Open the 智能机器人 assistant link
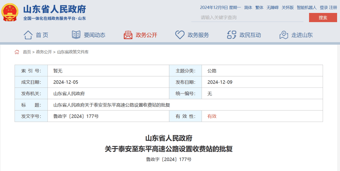Viewport: 340px width, 171px height. (306, 7)
